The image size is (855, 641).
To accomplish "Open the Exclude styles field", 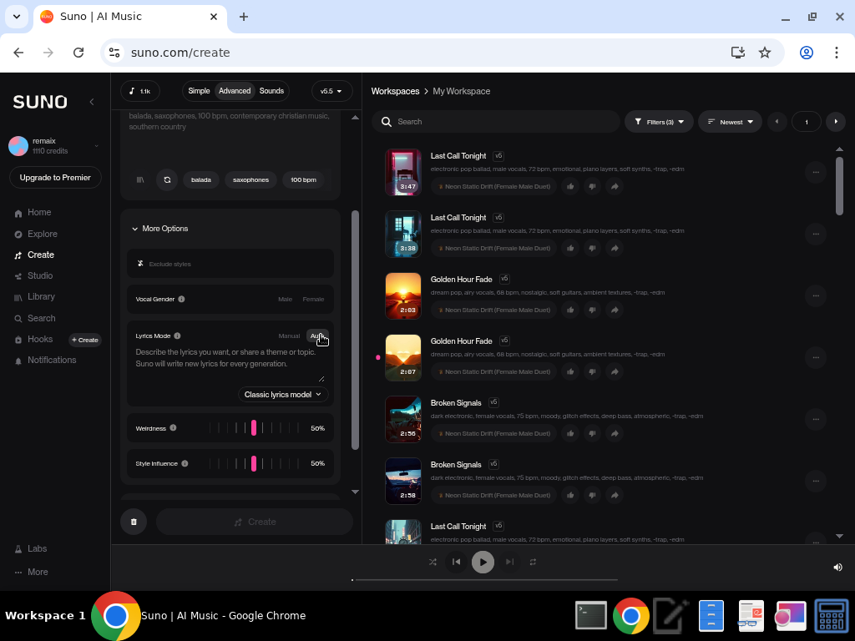I will (230, 263).
